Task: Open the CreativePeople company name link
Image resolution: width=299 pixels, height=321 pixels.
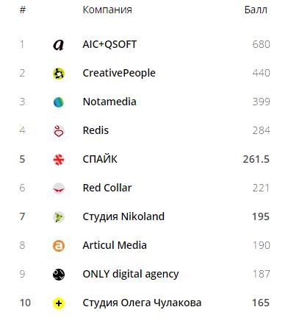Action: tap(119, 73)
